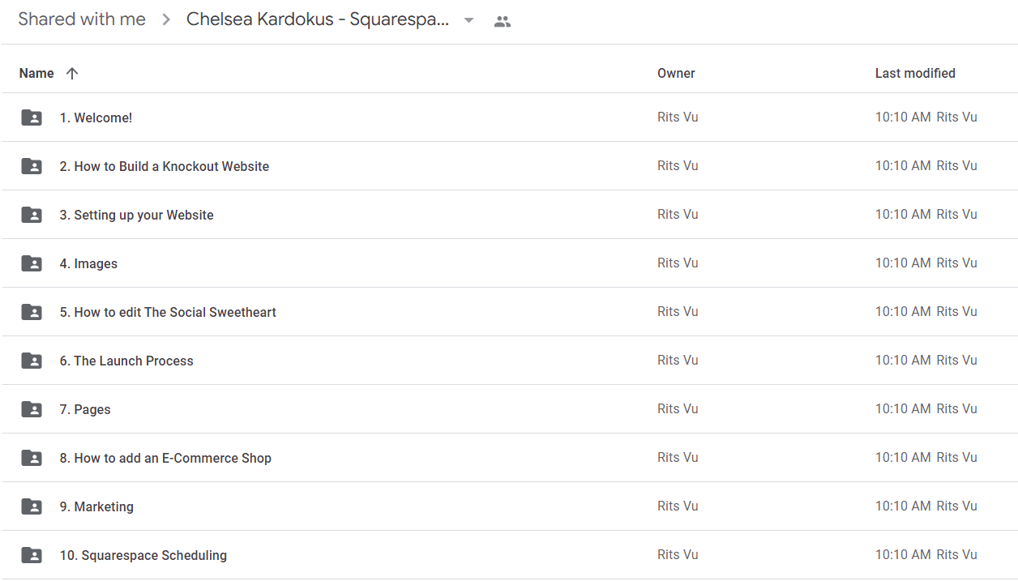
Task: Click the breadcrumb chevron after Shared with me
Action: (166, 20)
